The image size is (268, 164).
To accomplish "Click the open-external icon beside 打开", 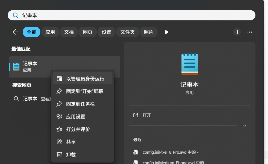I will (x=136, y=115).
